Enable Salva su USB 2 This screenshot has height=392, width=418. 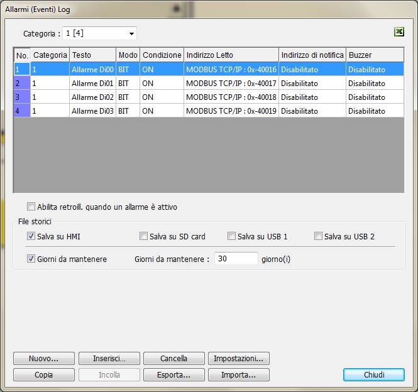click(318, 236)
